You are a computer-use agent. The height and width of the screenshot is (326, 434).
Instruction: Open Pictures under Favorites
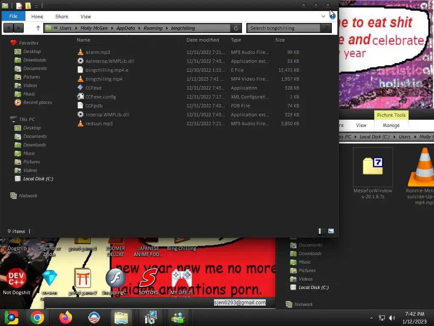pyautogui.click(x=31, y=77)
